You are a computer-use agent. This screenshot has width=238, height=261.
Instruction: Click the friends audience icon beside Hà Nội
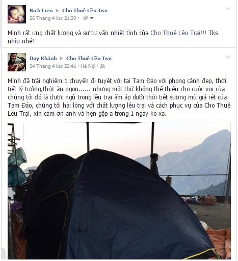click(102, 66)
